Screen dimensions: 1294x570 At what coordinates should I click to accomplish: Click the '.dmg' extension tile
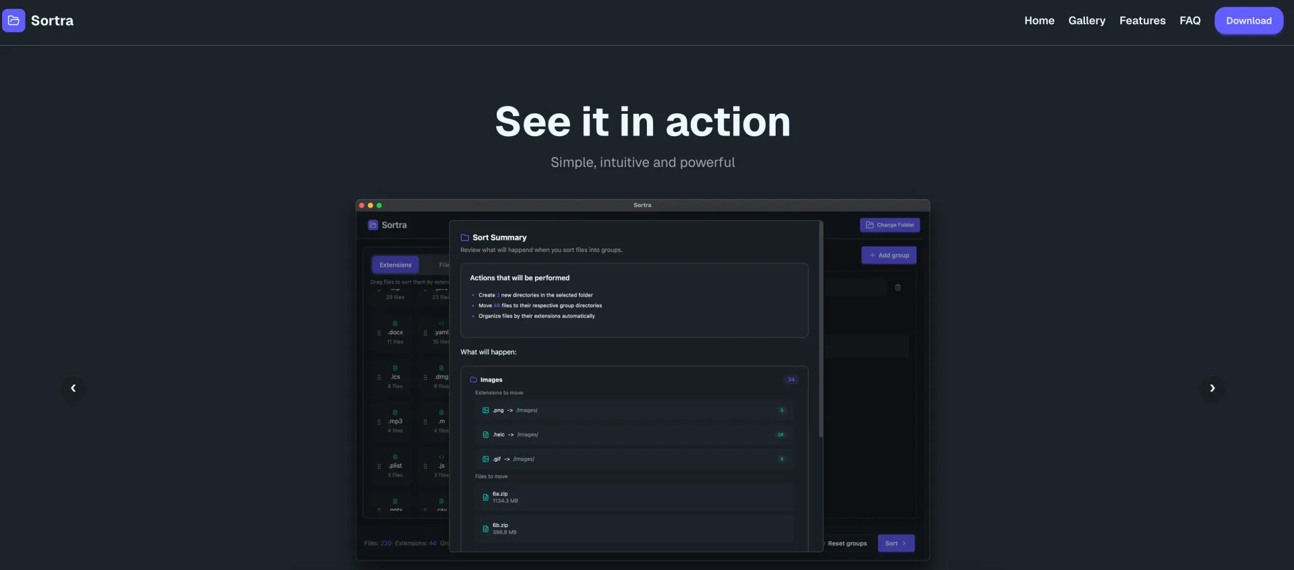point(435,377)
